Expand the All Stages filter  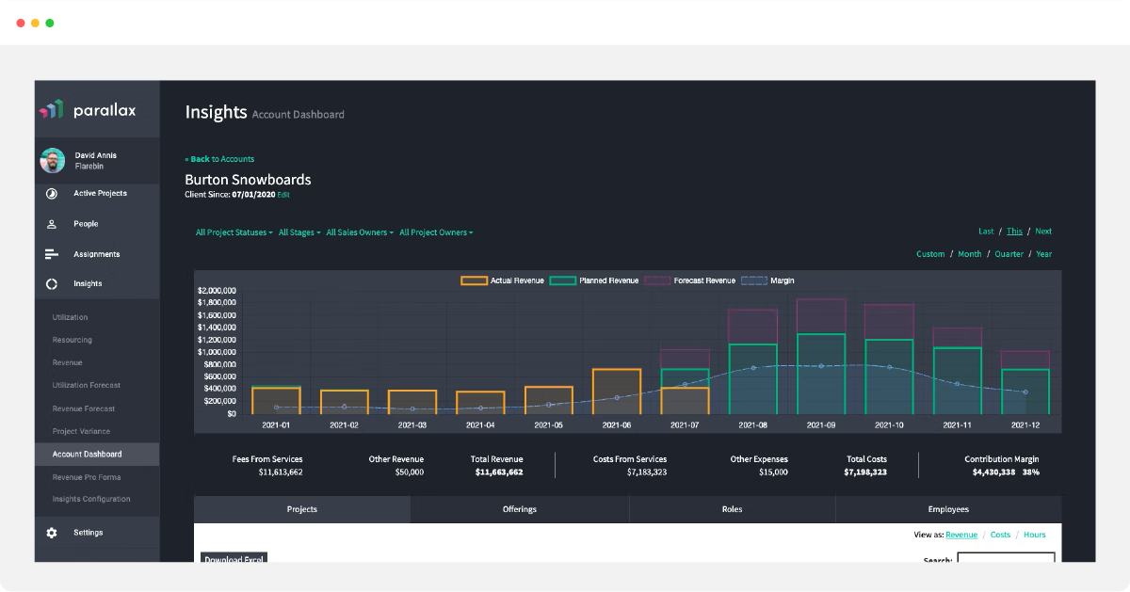click(x=299, y=232)
